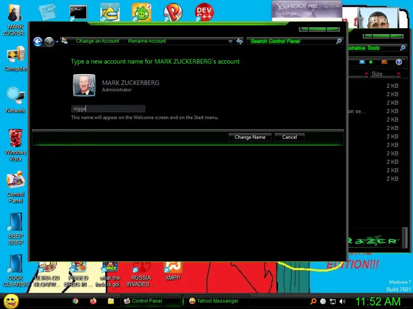Viewport: 413px width, 309px height.
Task: Click the MARK ZUCKERBERG account picture
Action: click(84, 85)
